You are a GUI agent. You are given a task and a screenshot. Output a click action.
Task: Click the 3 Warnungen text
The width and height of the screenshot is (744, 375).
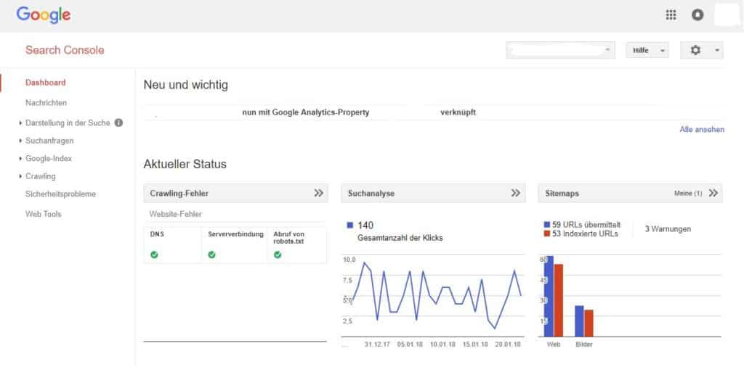[668, 229]
